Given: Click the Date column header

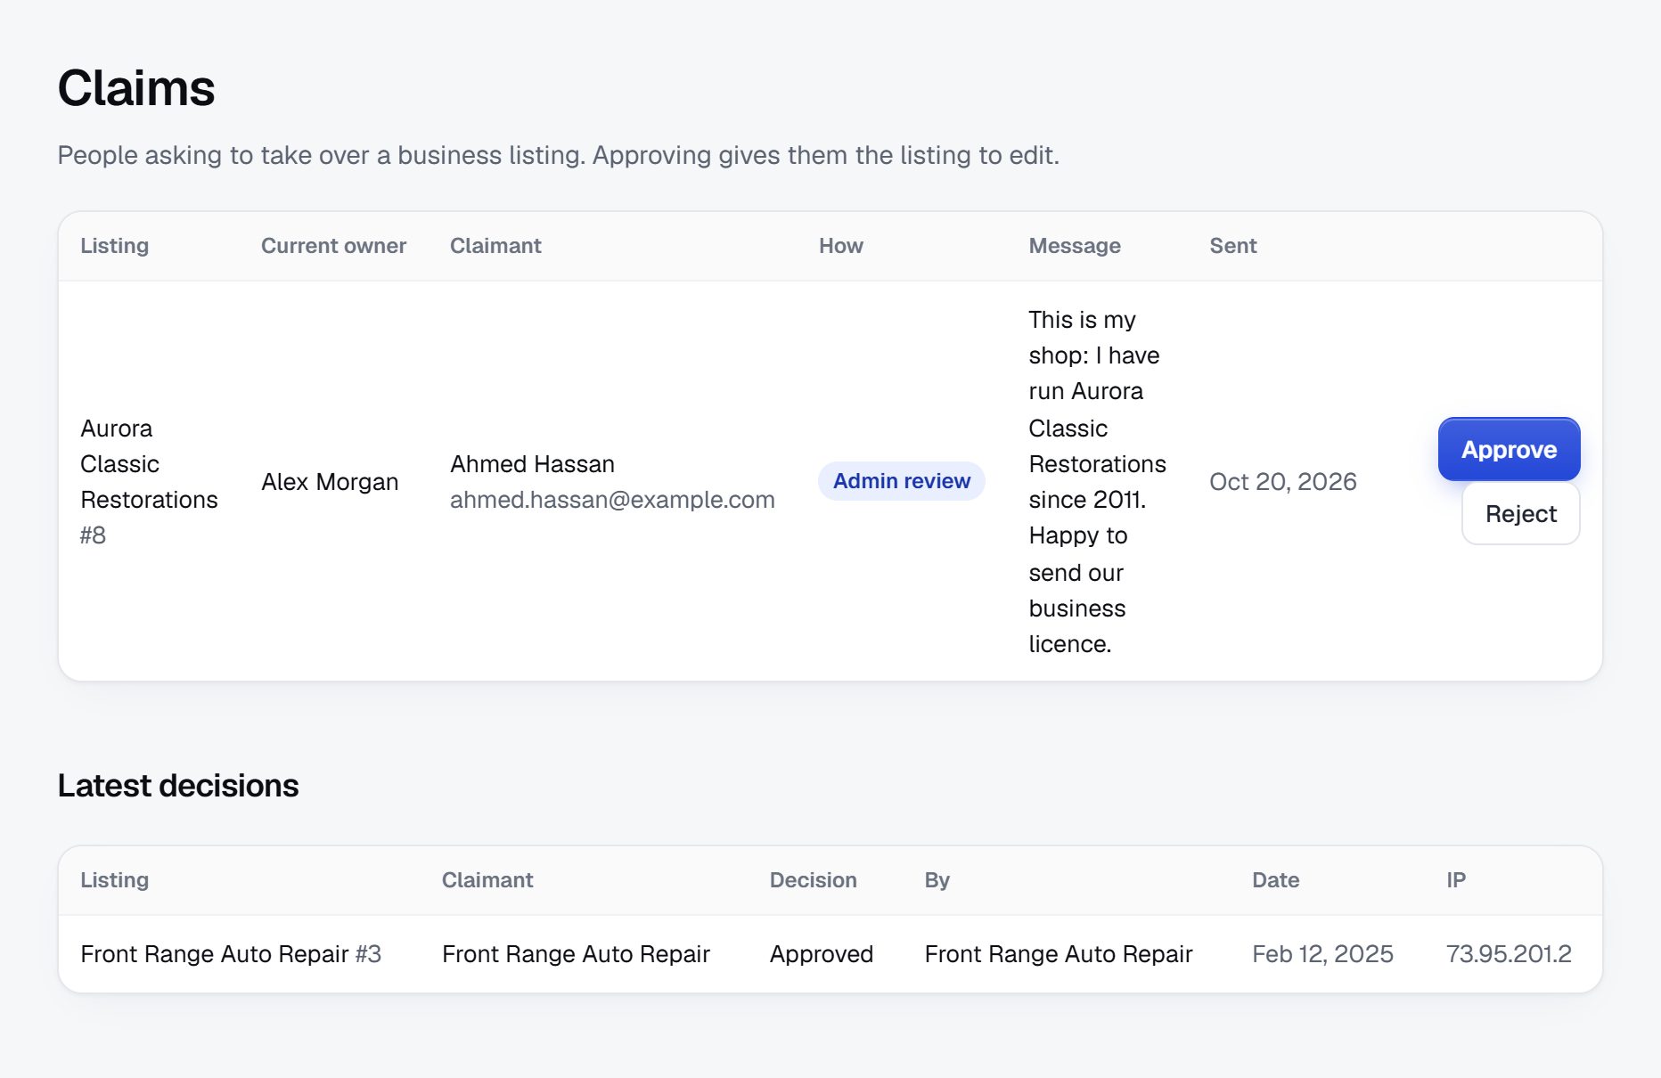Looking at the screenshot, I should pos(1275,880).
